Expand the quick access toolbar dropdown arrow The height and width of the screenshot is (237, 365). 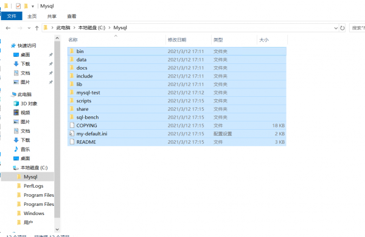point(33,6)
